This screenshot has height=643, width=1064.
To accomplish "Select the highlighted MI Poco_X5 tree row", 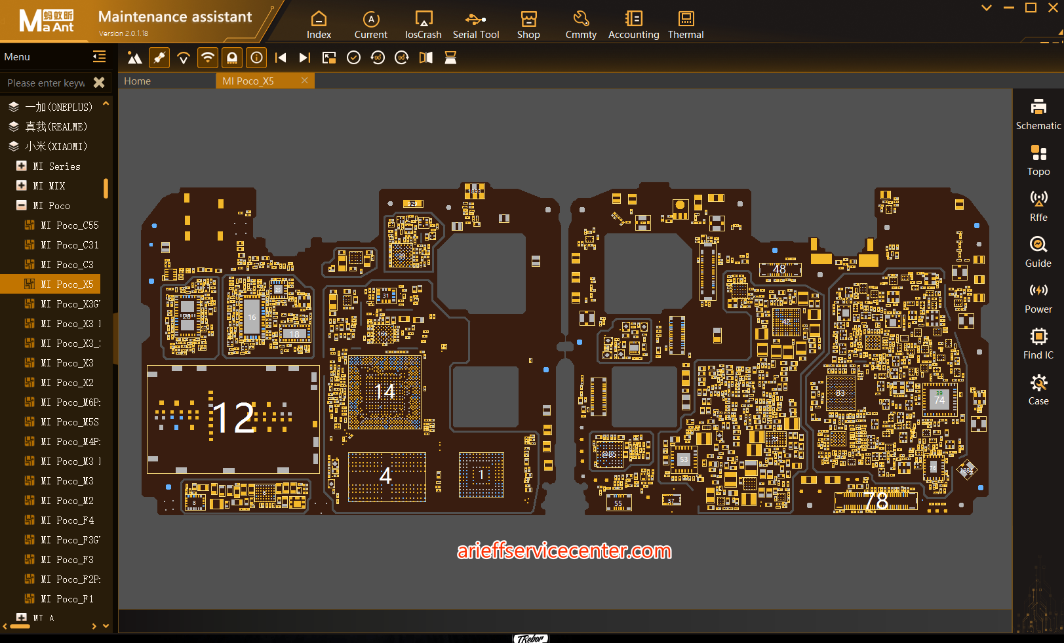I will tap(50, 284).
